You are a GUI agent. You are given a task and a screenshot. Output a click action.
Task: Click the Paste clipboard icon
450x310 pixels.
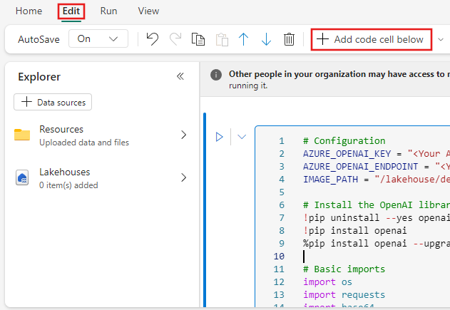221,39
